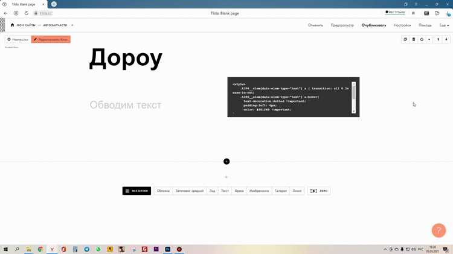Open the browser downloads icon
Image resolution: width=453 pixels, height=254 pixels.
pyautogui.click(x=448, y=13)
